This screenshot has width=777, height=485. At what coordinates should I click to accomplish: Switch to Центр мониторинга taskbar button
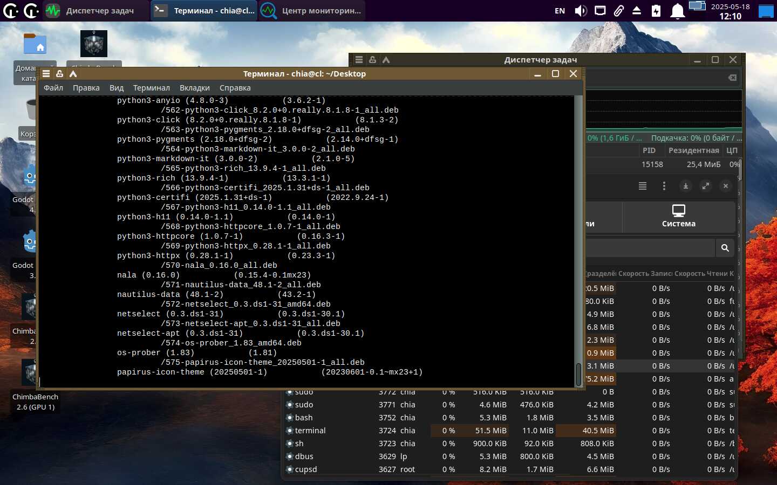click(312, 11)
